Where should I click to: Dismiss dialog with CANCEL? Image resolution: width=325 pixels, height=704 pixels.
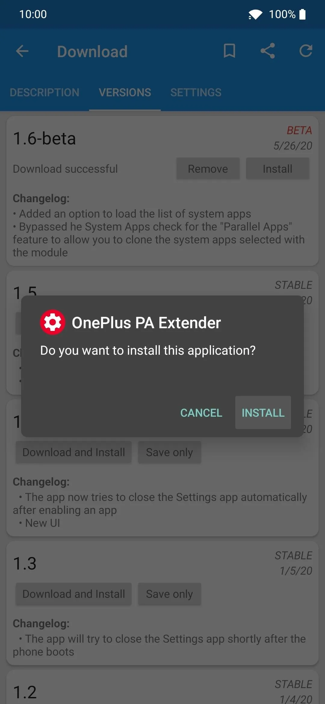coord(201,412)
